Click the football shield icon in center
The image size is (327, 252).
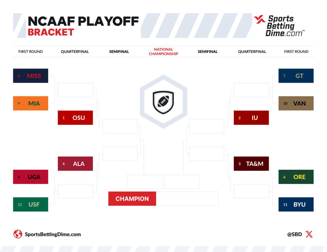(163, 102)
